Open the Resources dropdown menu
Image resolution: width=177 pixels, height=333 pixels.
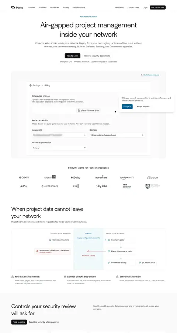55,7
